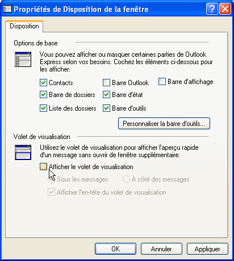Enable the Barre Outlook checkbox
The image size is (234, 261).
106,83
